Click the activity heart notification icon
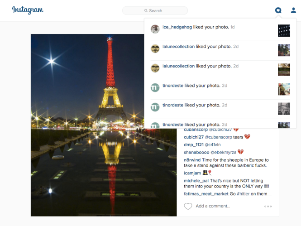 (x=278, y=10)
